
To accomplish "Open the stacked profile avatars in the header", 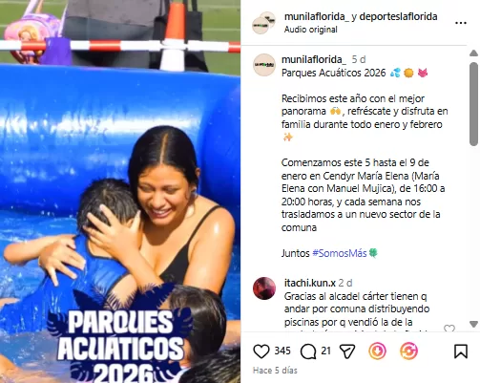I will pos(264,23).
